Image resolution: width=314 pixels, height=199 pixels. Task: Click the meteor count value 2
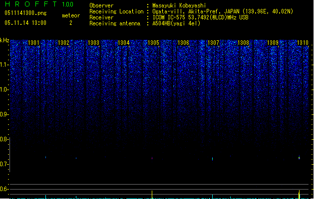[71, 23]
